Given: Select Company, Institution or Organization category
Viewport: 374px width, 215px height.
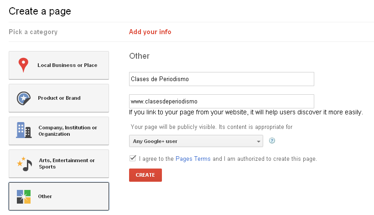Looking at the screenshot, I should click(68, 131).
